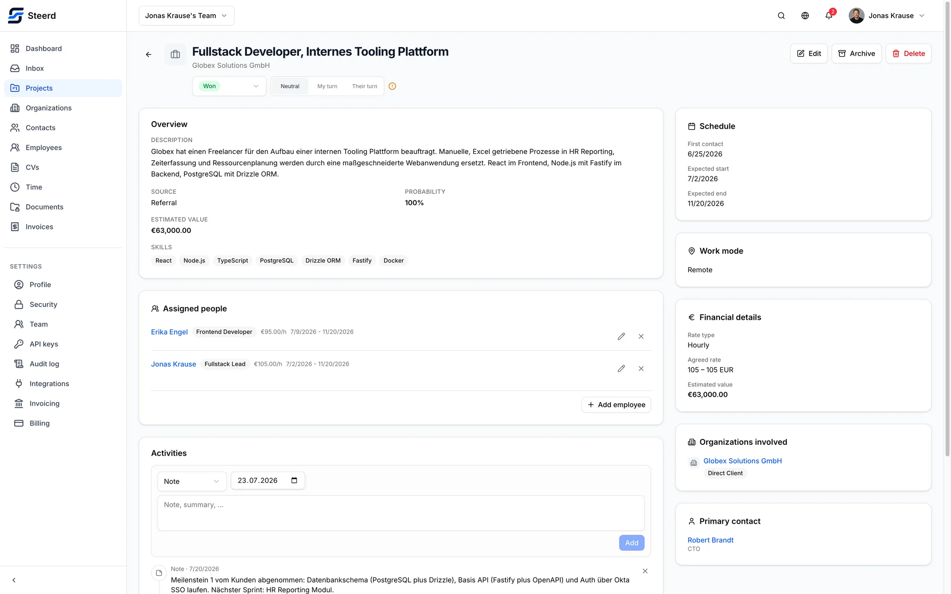
Task: Open the search icon in top bar
Action: (x=781, y=16)
